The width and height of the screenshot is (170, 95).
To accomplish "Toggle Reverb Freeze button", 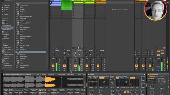I will coord(126,90).
